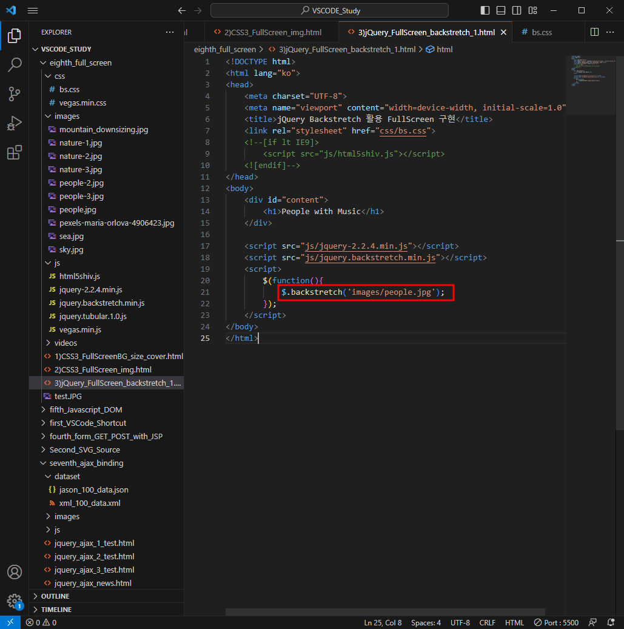Go back with the left arrow
Screen dimensions: 624x629
pyautogui.click(x=182, y=10)
